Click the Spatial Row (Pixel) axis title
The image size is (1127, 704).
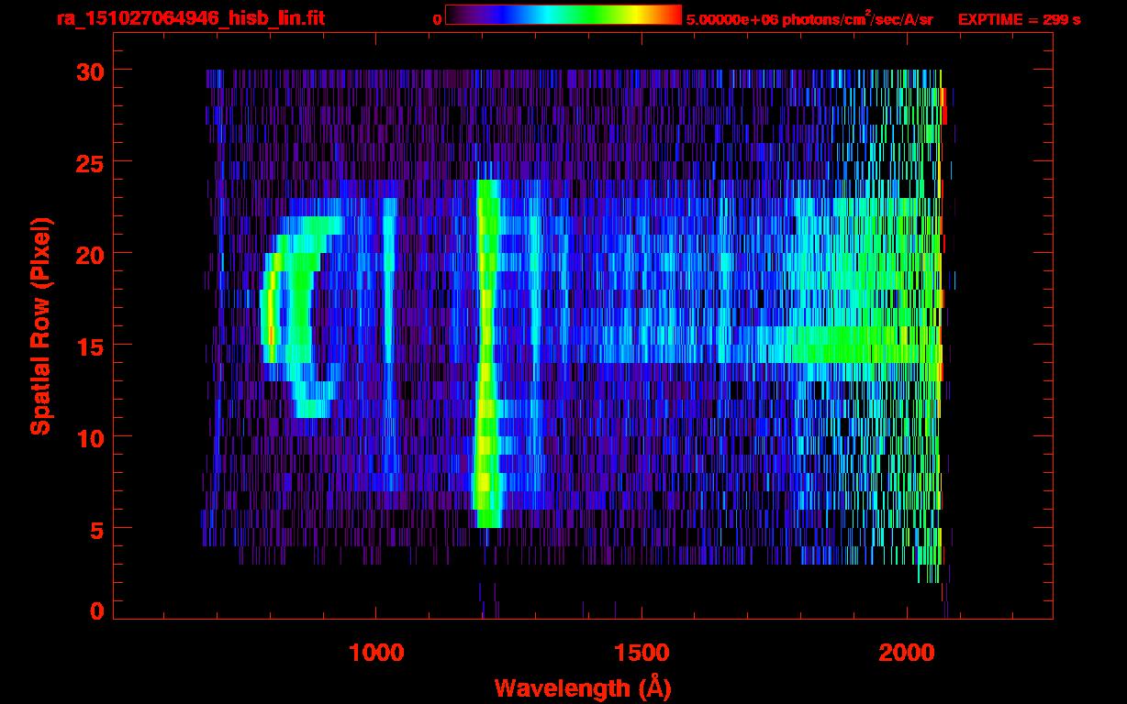(40, 325)
